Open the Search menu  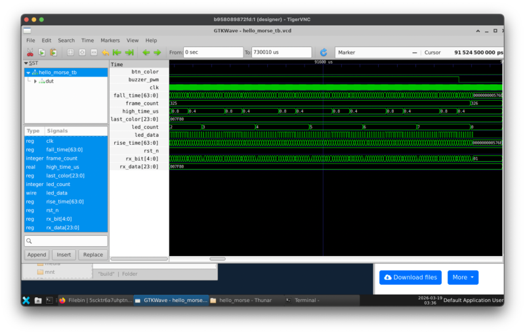66,41
